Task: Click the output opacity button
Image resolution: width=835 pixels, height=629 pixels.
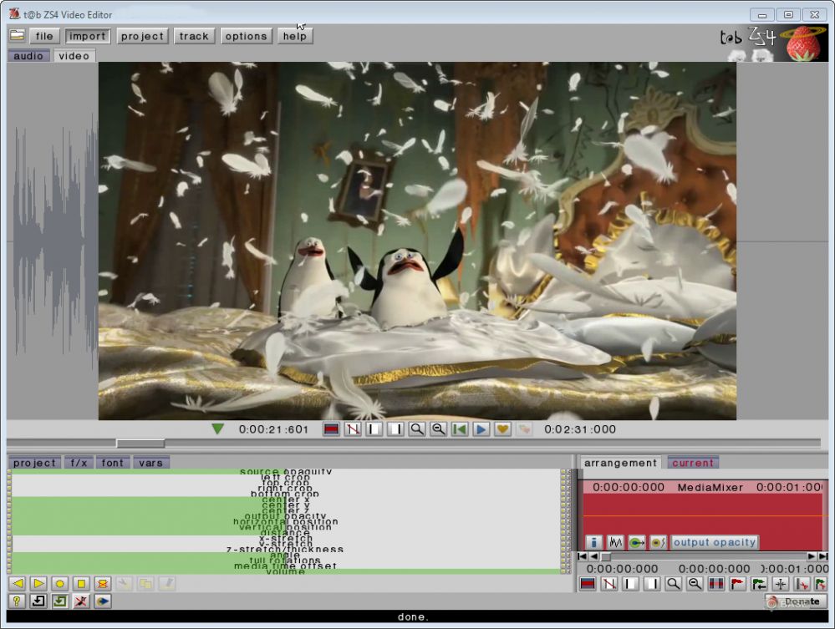Action: pyautogui.click(x=715, y=542)
